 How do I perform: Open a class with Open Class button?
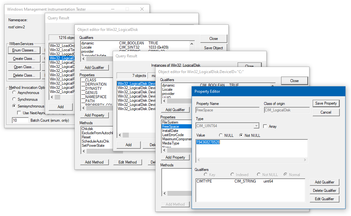pyautogui.click(x=24, y=67)
